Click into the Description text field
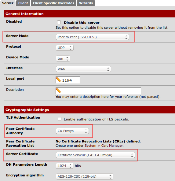Screen dimensions: 175x181 tap(98, 91)
